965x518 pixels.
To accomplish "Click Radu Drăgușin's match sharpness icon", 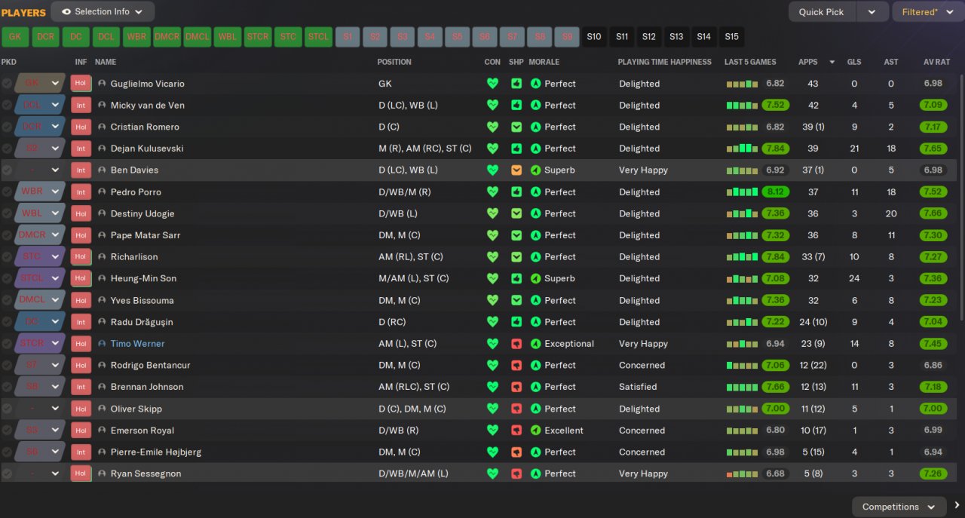I will tap(516, 322).
